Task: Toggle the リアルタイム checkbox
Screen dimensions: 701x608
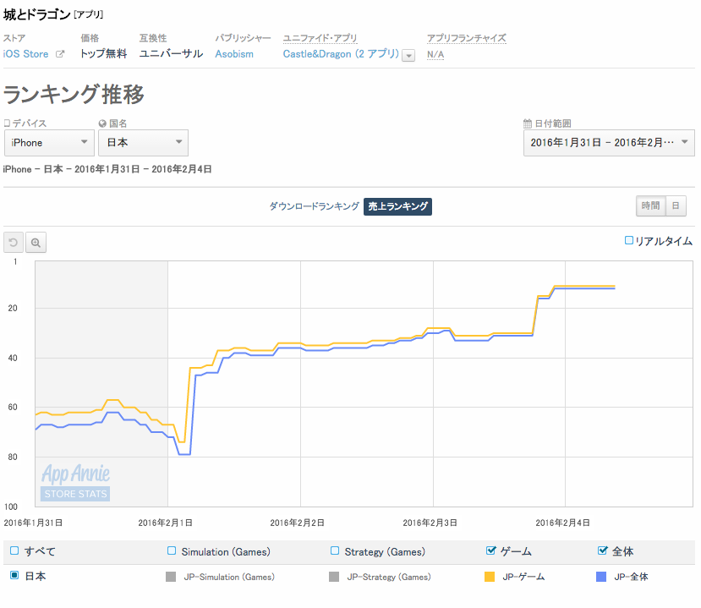Action: tap(628, 240)
